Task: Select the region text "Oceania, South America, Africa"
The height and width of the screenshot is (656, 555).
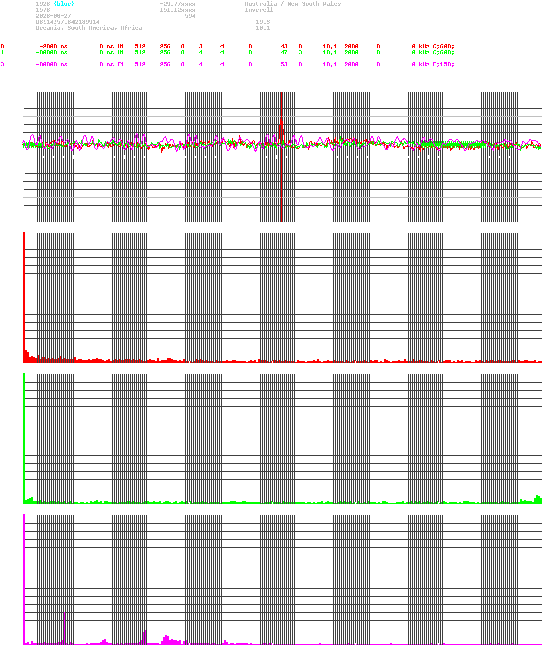Action: pyautogui.click(x=89, y=28)
